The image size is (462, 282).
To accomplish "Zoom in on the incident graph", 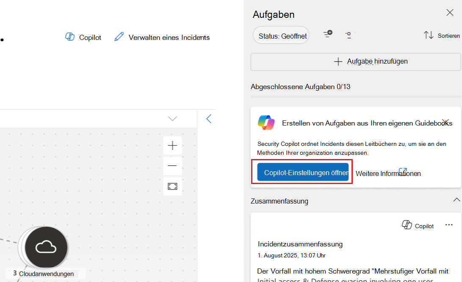I will pos(172,145).
